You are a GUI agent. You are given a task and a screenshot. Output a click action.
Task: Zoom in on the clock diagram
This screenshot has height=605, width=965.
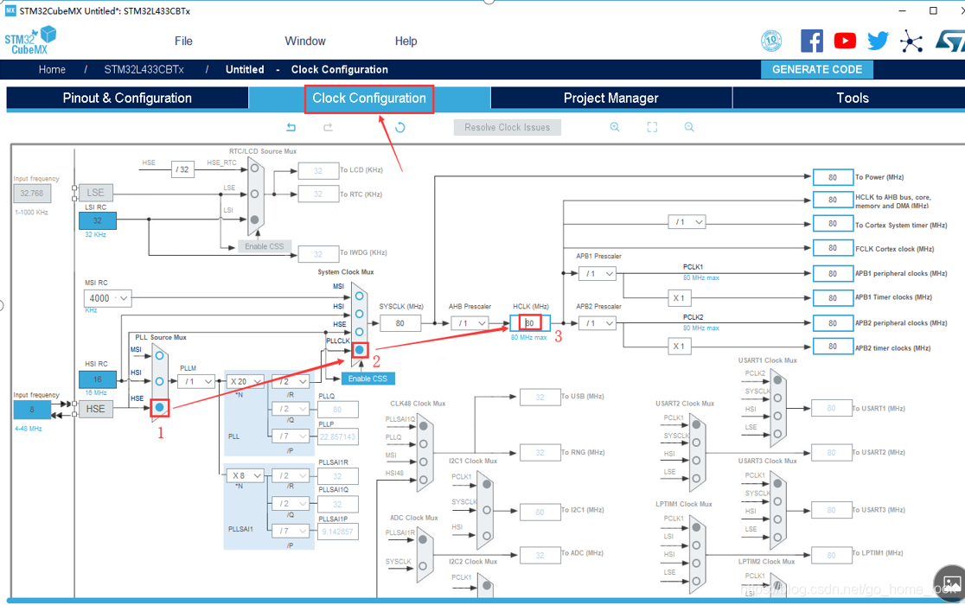point(615,127)
